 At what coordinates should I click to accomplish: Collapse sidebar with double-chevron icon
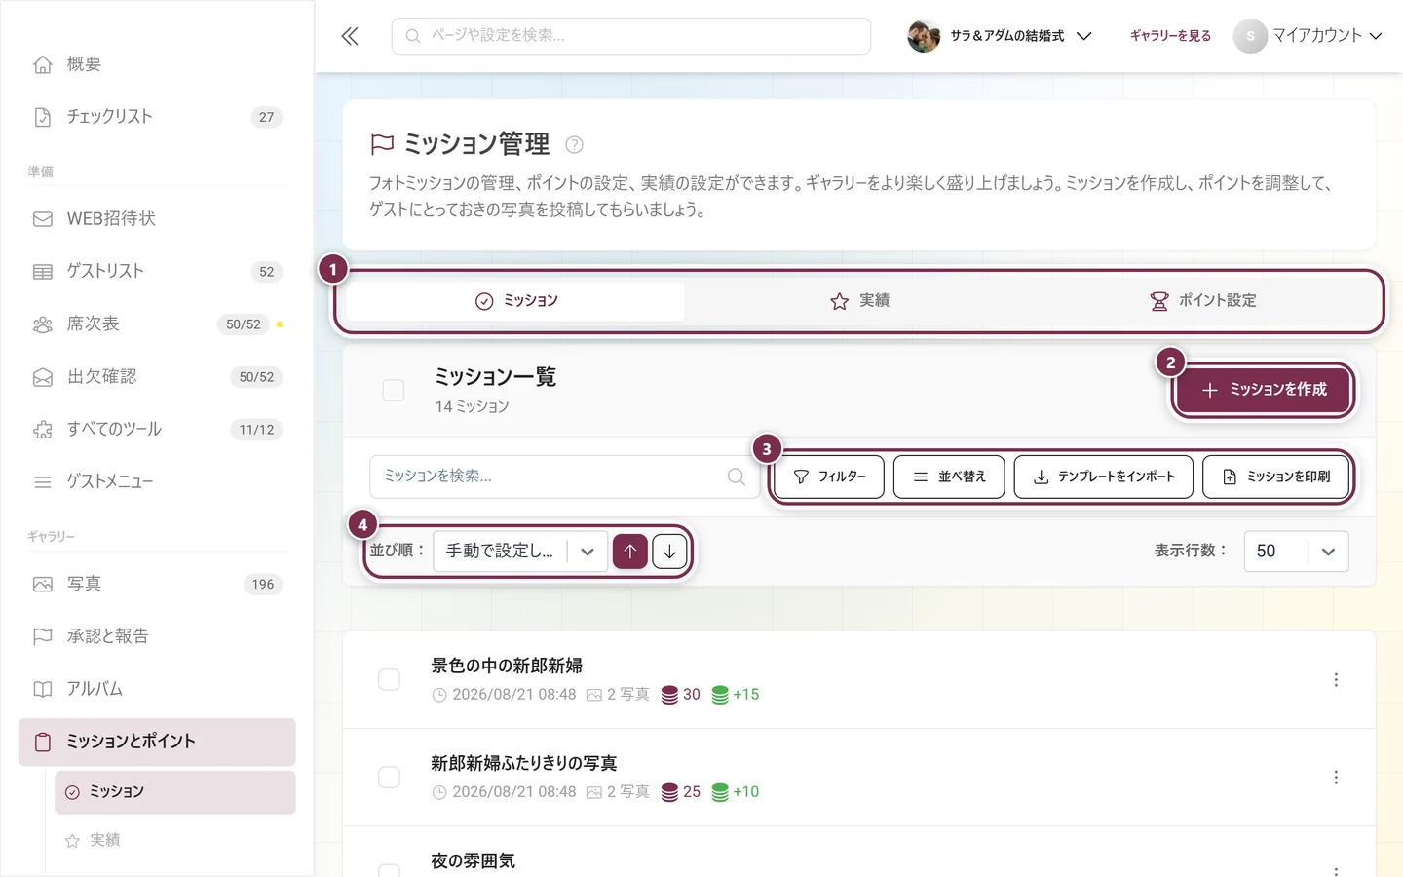coord(350,36)
